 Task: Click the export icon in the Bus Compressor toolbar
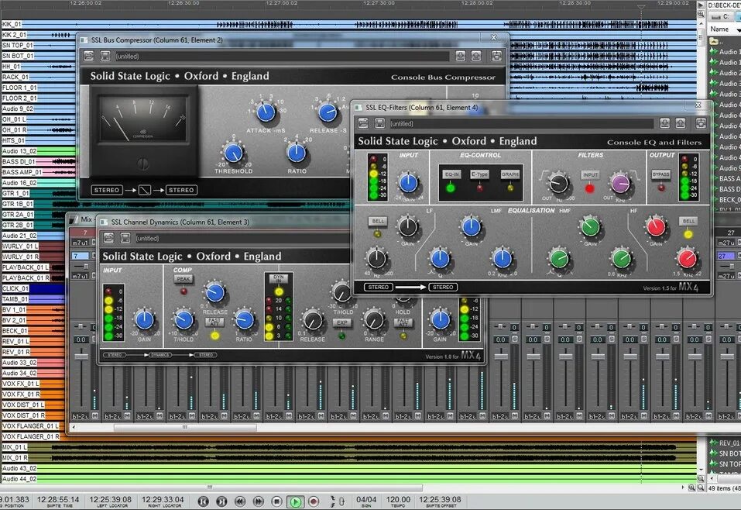point(476,56)
